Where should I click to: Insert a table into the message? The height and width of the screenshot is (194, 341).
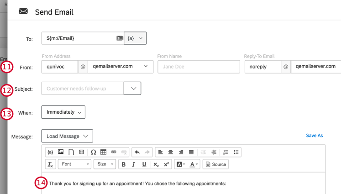tap(104, 152)
